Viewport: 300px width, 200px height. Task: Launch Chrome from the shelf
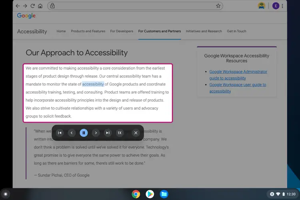136,194
